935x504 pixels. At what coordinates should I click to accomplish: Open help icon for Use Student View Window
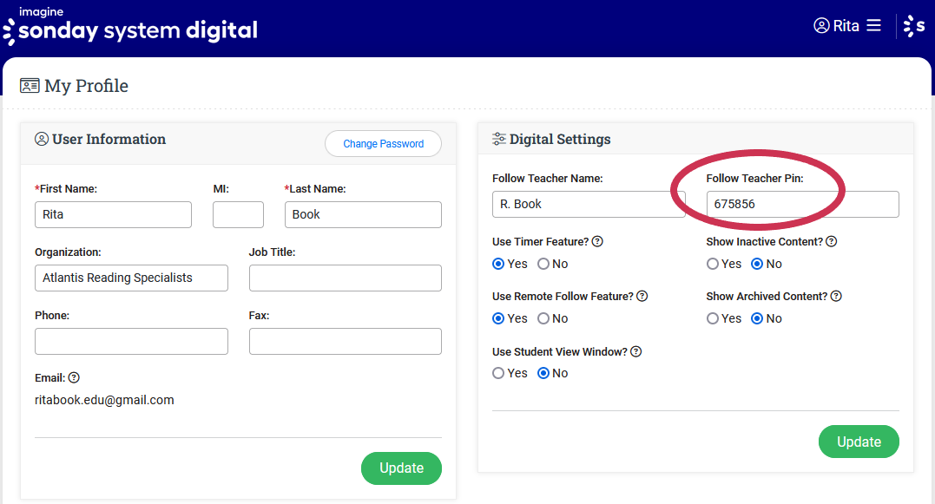click(635, 352)
